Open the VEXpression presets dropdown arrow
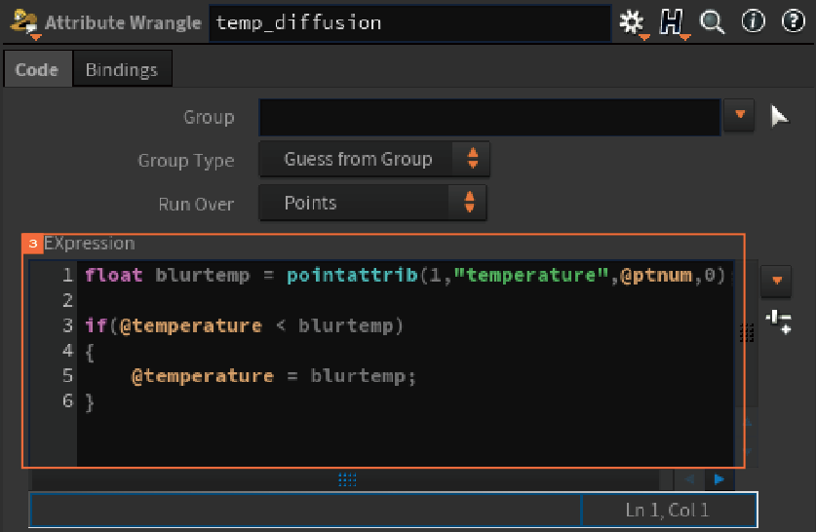Viewport: 816px width, 532px height. pyautogui.click(x=776, y=281)
